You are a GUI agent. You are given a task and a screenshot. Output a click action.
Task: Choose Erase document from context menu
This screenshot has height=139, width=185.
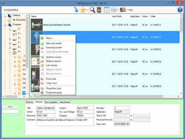(54, 47)
